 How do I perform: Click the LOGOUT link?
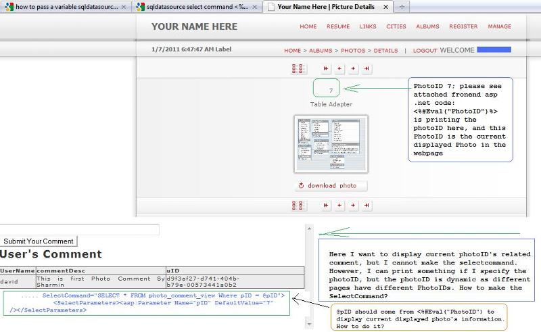coord(425,51)
